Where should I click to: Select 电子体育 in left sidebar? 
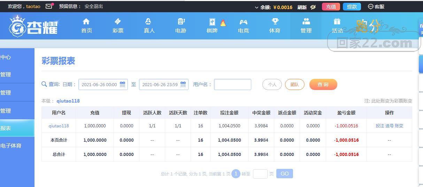coord(17,145)
